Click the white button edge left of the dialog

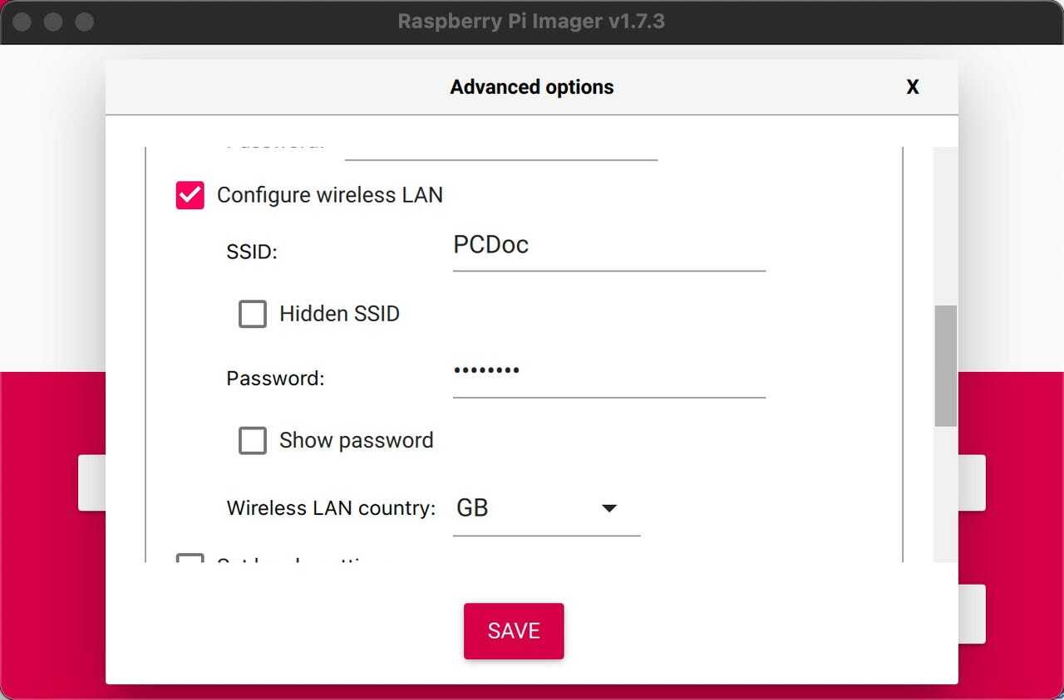click(91, 482)
